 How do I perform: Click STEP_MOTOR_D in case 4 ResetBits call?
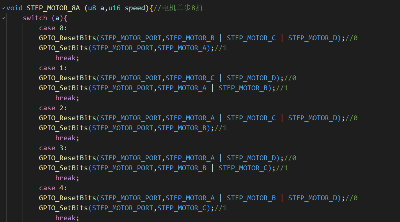313,198
